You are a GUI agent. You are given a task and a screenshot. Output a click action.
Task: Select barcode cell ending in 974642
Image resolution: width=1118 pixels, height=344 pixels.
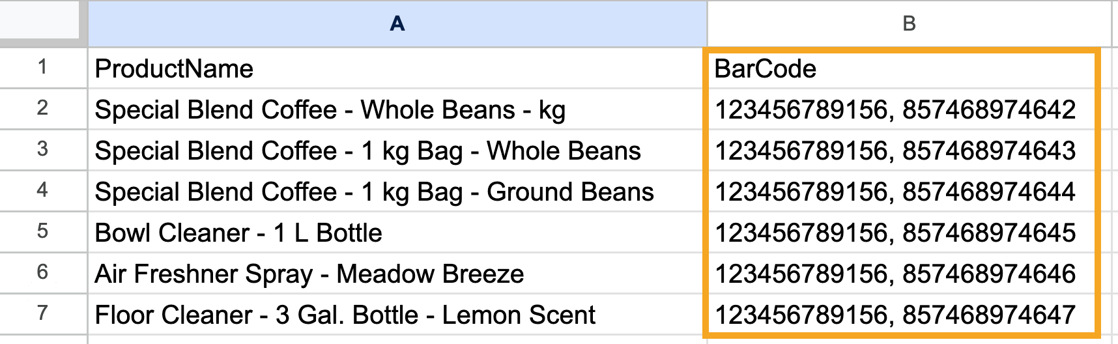pos(901,109)
